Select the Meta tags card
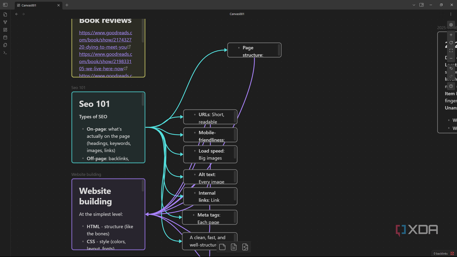 210,217
